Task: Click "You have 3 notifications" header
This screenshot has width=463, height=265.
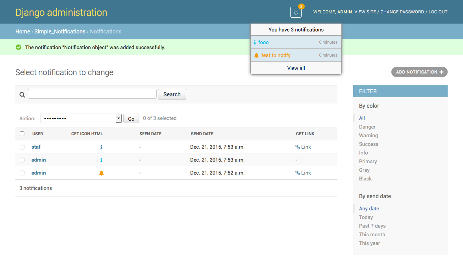Action: coord(296,29)
